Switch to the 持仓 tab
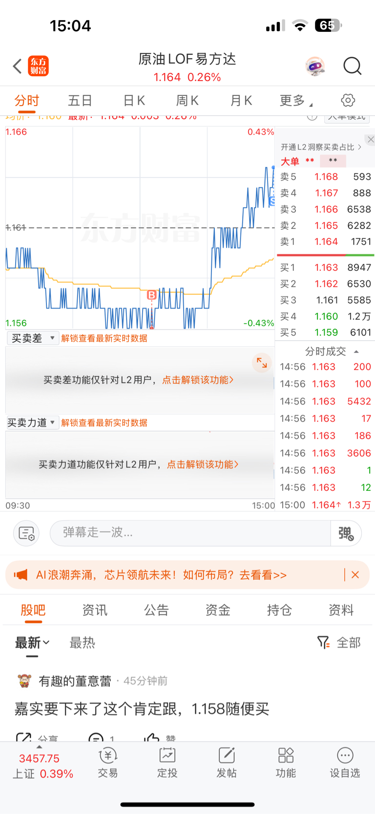The image size is (375, 814). (279, 610)
